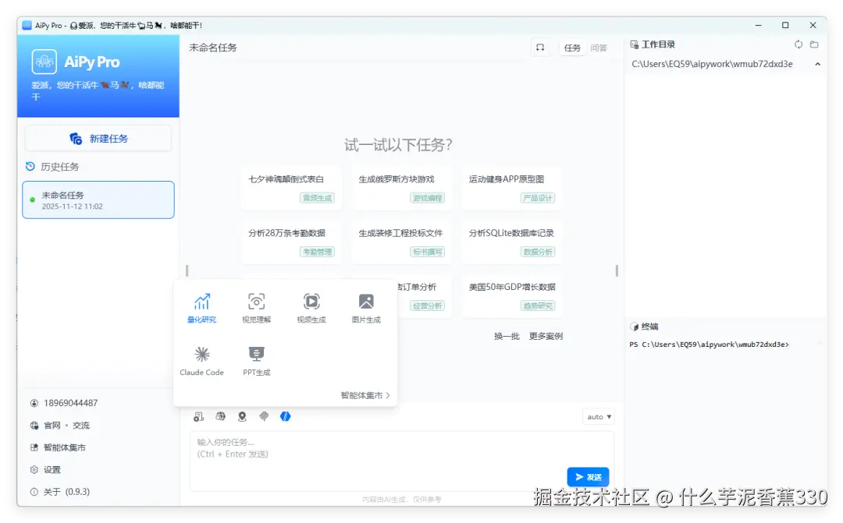This screenshot has height=523, width=843.
Task: Click the 经营分析 tag
Action: click(428, 306)
